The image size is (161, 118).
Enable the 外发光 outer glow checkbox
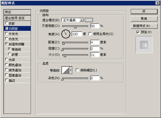pyautogui.click(x=7, y=33)
